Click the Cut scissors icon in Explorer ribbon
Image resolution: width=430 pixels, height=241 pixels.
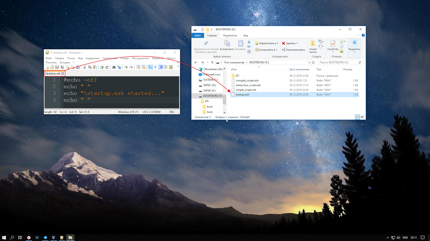point(249,42)
